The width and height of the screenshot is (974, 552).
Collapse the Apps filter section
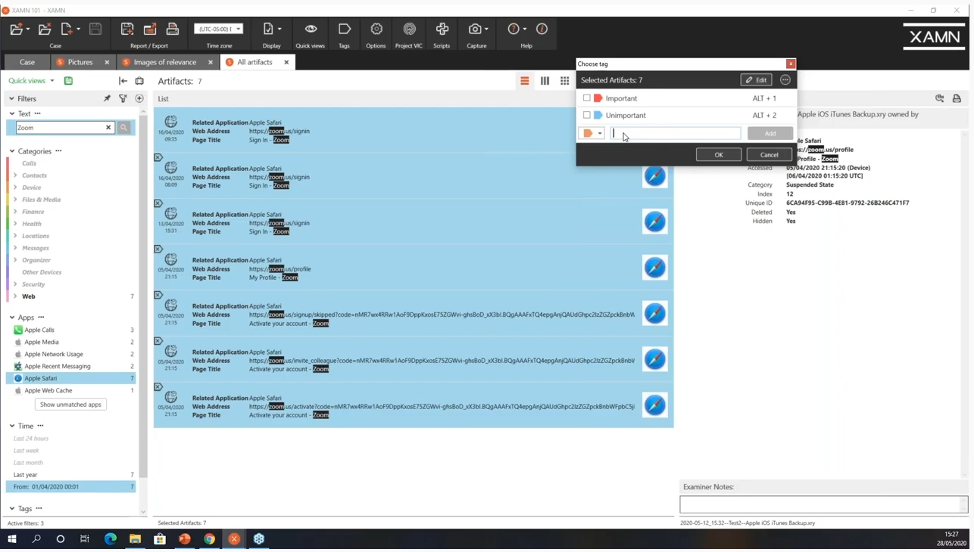click(12, 318)
